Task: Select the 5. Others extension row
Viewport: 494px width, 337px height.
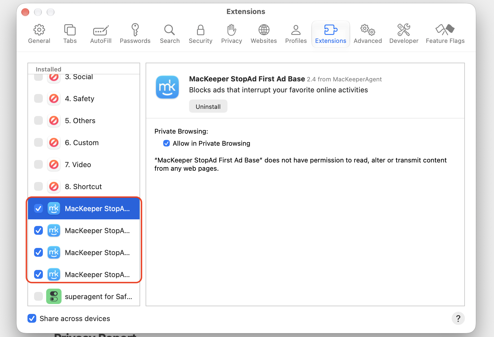Action: point(84,120)
